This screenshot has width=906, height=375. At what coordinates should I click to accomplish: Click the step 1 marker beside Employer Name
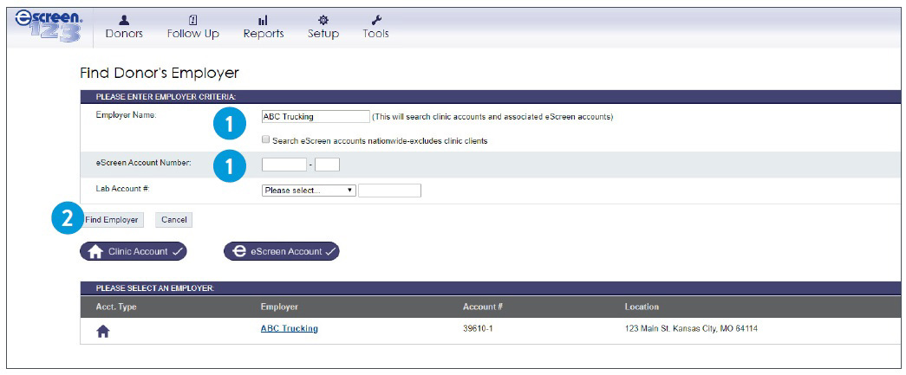pyautogui.click(x=228, y=125)
